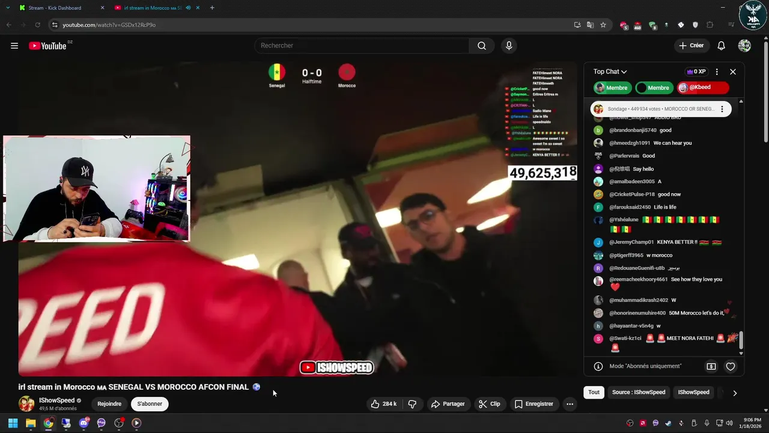The image size is (769, 433).
Task: Open the Chrome extensions puzzle icon
Action: click(x=710, y=25)
